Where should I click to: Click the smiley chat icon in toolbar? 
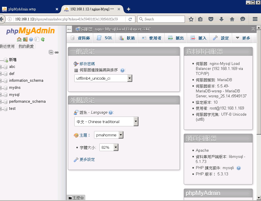pyautogui.click(x=242, y=19)
